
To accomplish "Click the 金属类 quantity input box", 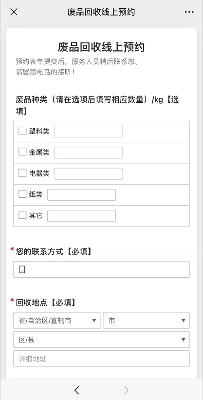I will tap(89, 152).
